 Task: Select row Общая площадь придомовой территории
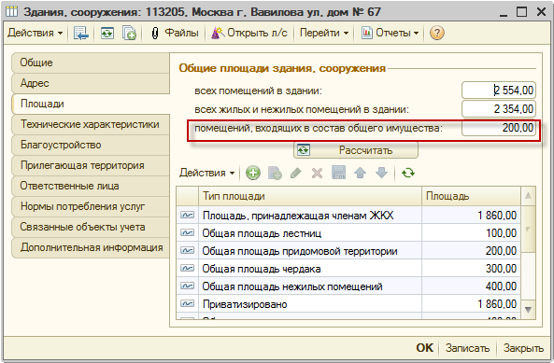(x=348, y=251)
